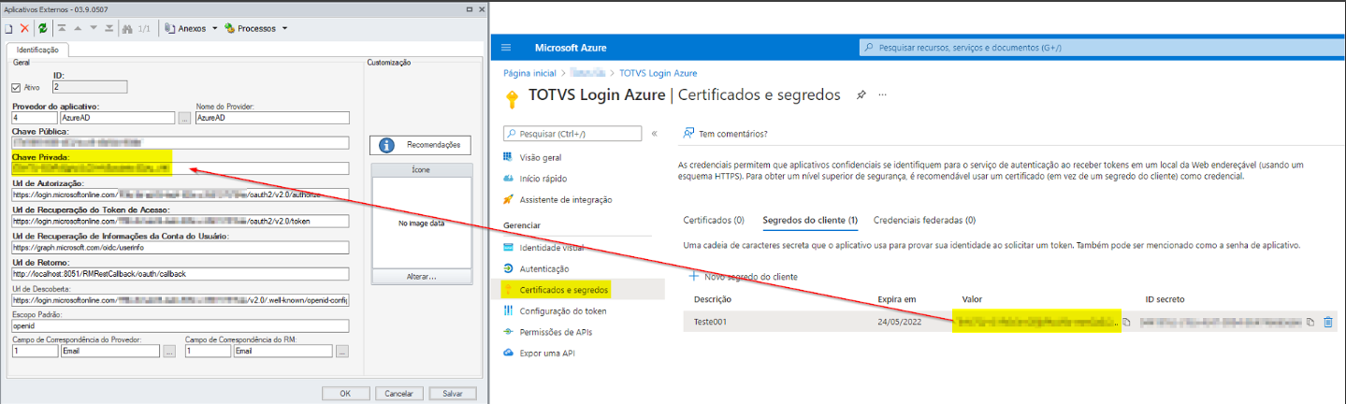Viewport: 1346px width, 404px height.
Task: Open the Anexos toolbar item
Action: (185, 28)
